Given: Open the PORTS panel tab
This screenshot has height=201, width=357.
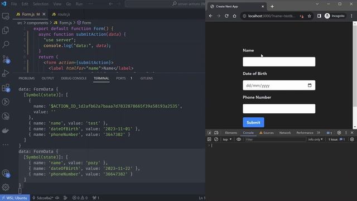Looking at the screenshot, I should [120, 78].
